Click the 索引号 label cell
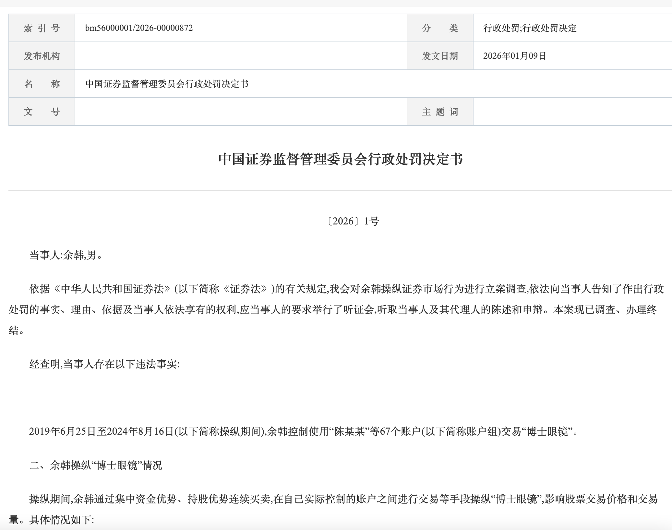This screenshot has width=672, height=530. point(42,28)
